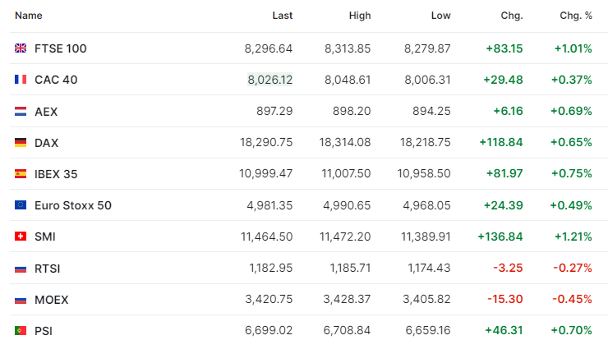Screen dimensions: 608x340
Task: Click DAX change value +118.84
Action: [501, 142]
